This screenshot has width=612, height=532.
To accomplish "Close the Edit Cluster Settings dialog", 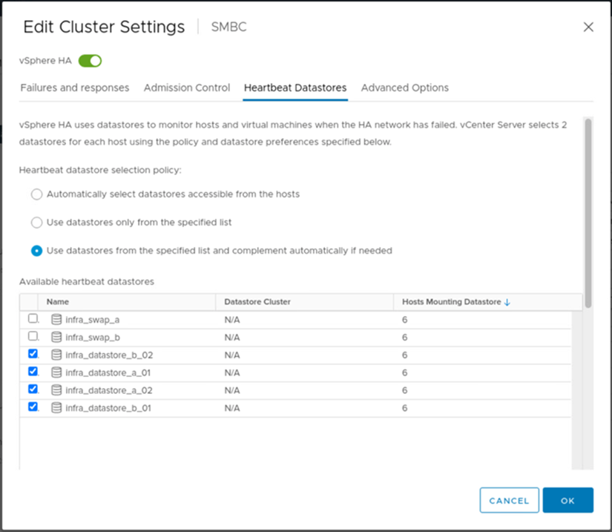I will 588,27.
